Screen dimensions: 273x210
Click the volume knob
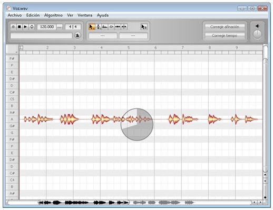pyautogui.click(x=257, y=34)
